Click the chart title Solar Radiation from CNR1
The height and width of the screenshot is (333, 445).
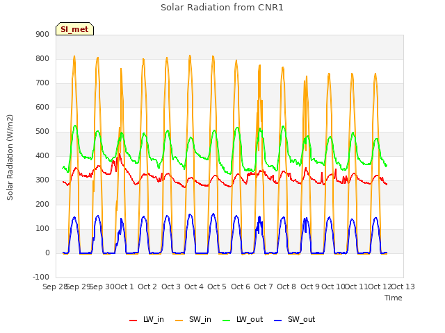222,8
